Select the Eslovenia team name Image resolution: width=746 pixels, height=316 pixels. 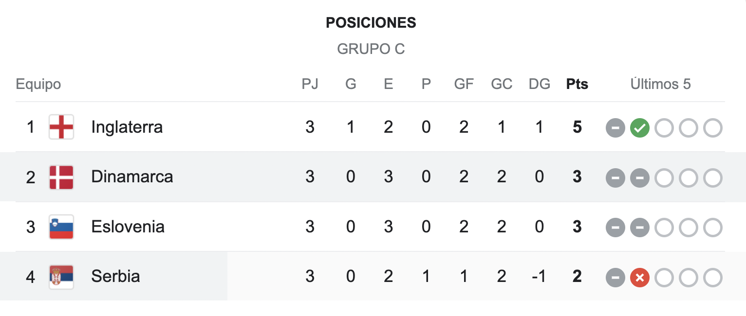[128, 227]
